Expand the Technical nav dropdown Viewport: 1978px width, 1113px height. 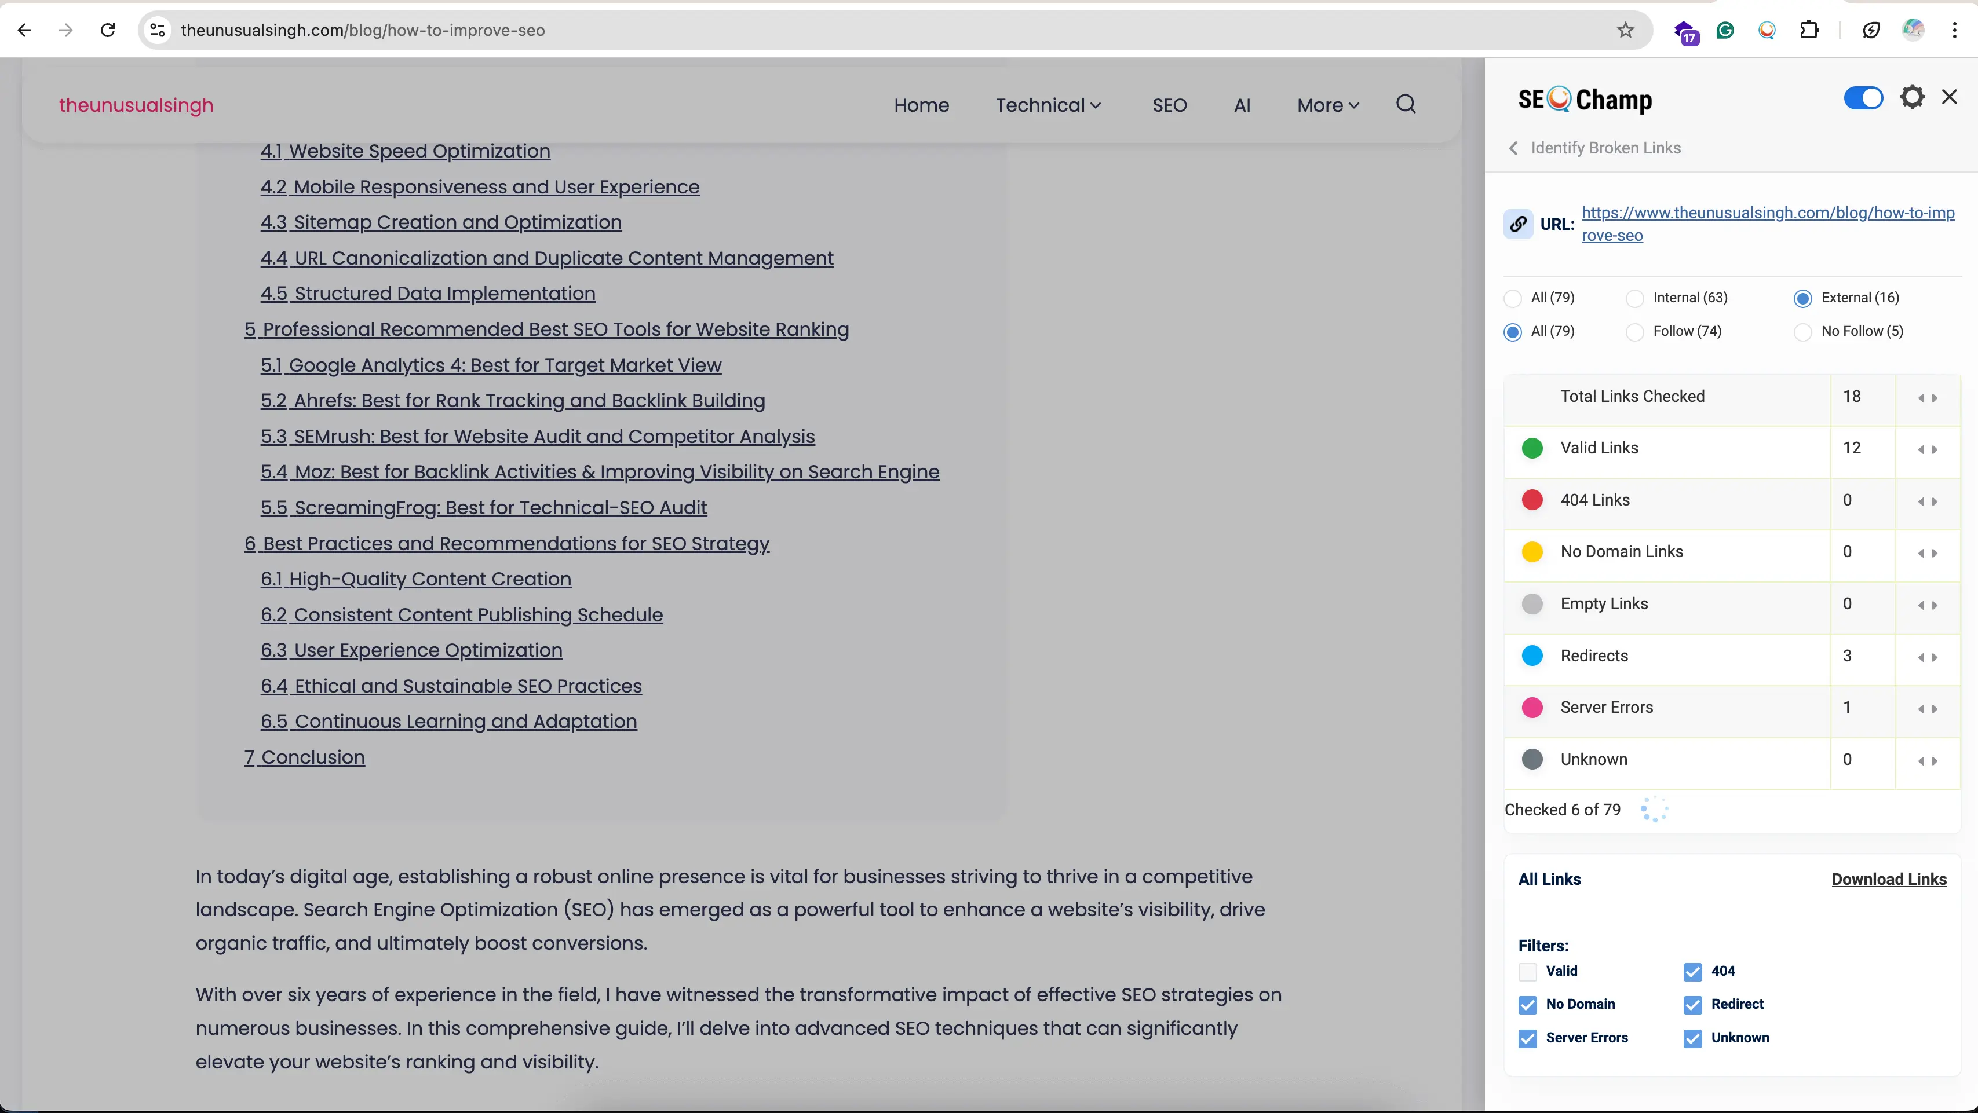point(1048,105)
